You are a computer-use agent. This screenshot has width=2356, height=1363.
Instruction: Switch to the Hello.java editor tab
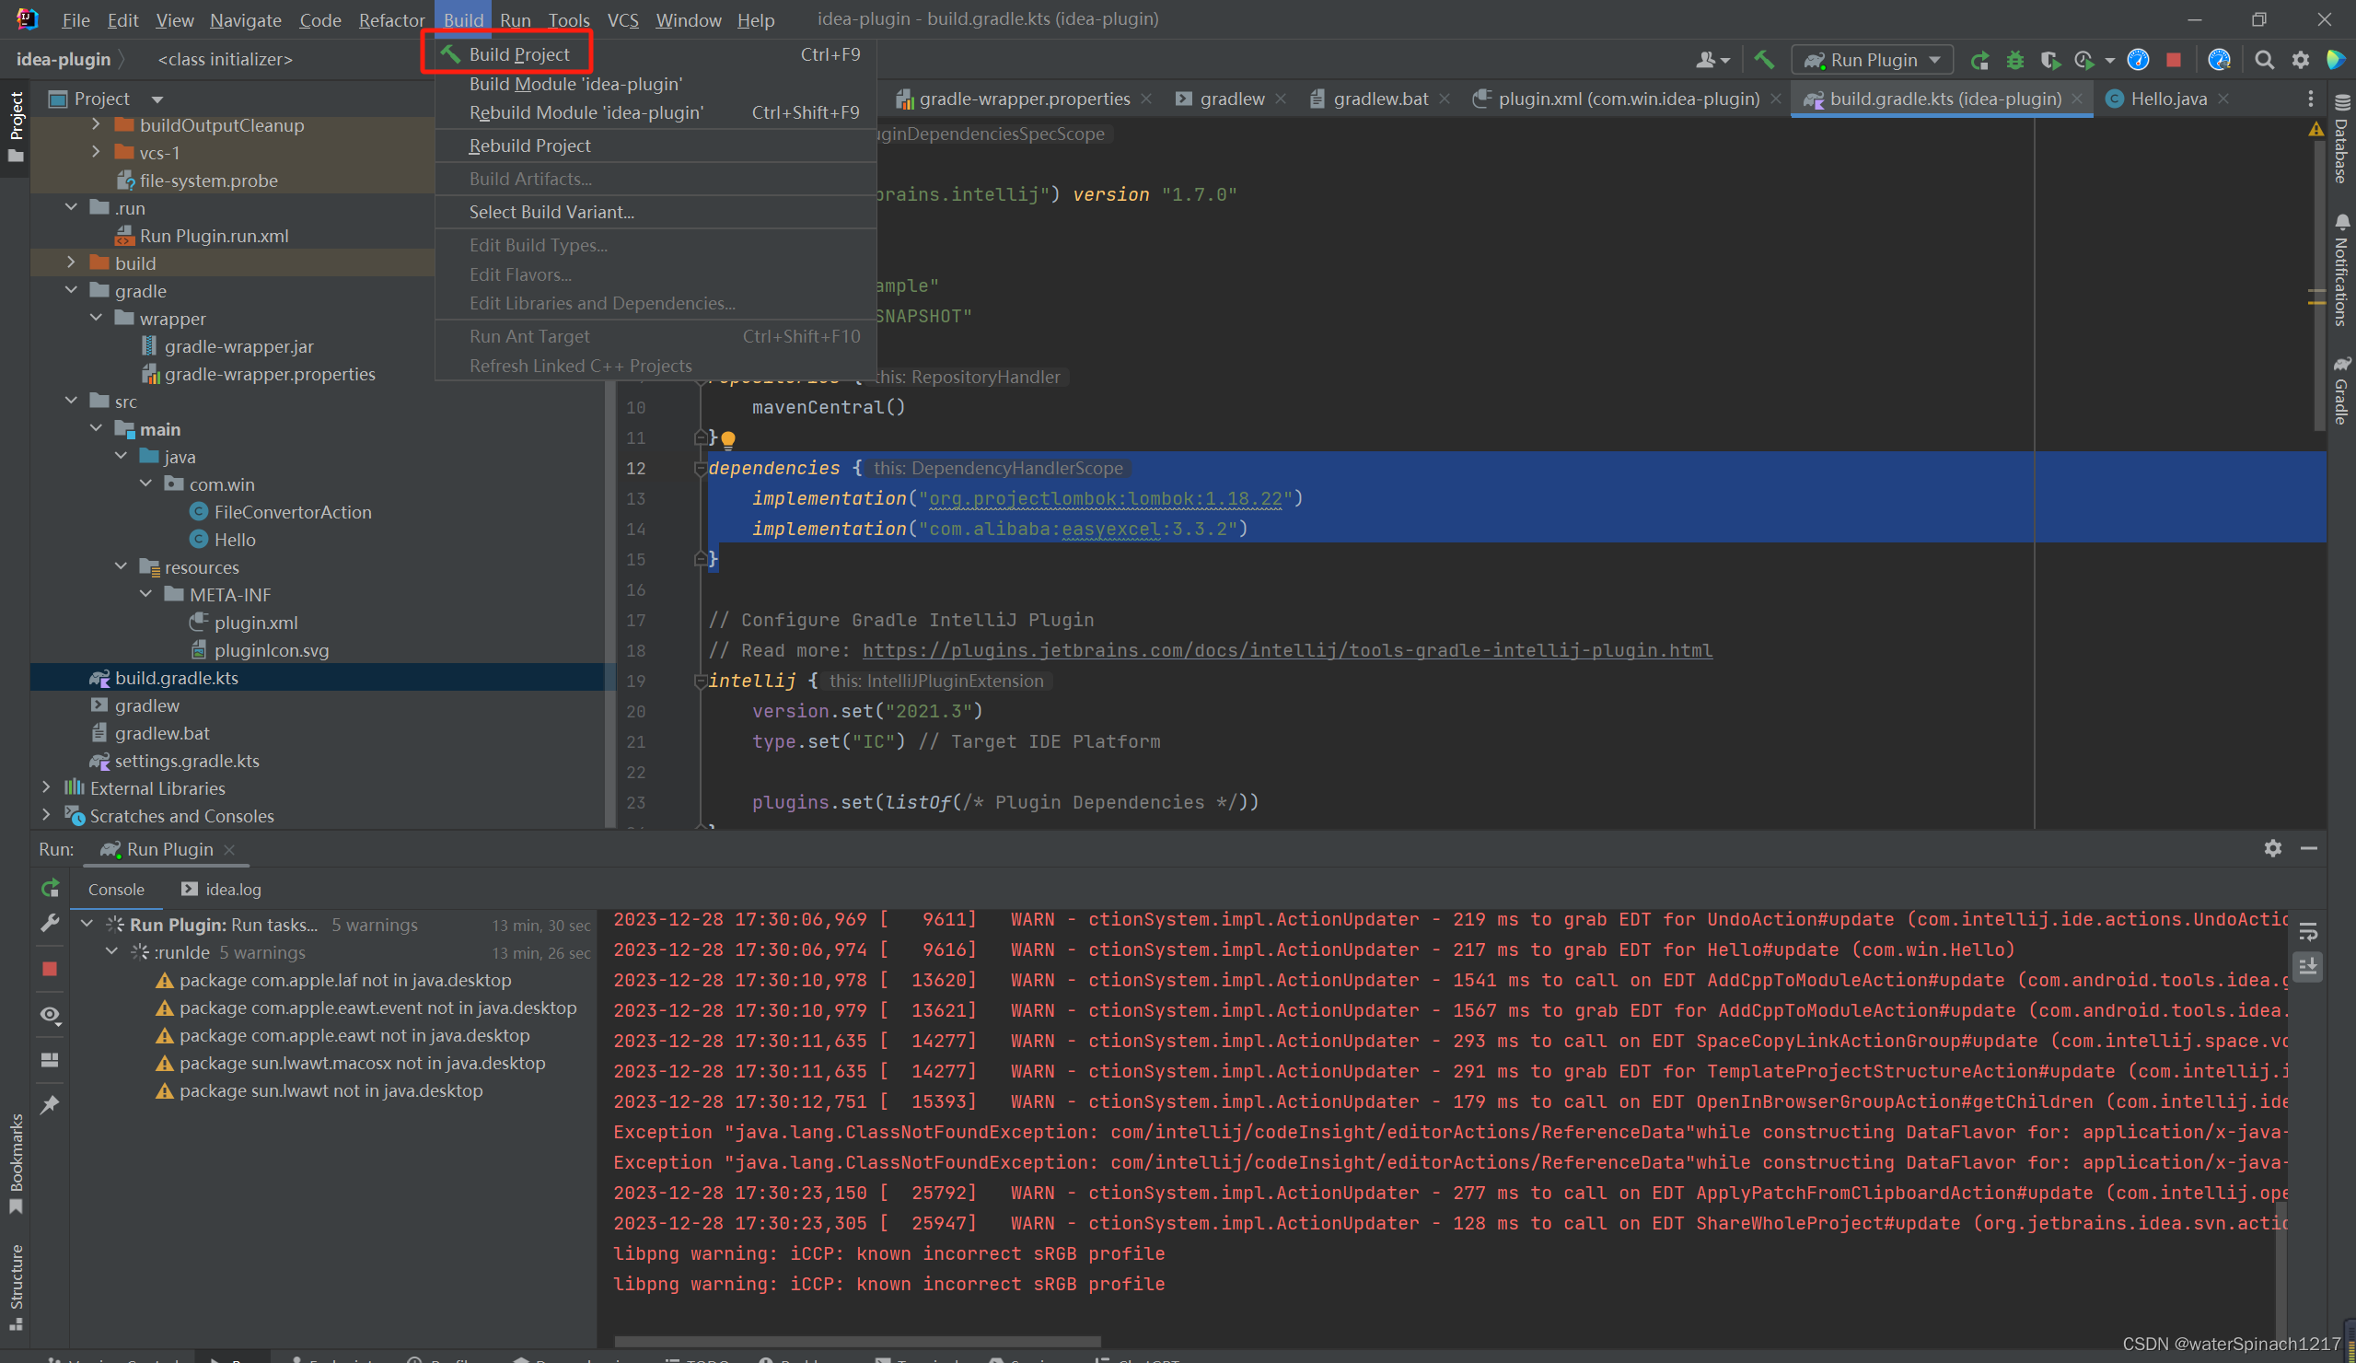pos(2167,99)
